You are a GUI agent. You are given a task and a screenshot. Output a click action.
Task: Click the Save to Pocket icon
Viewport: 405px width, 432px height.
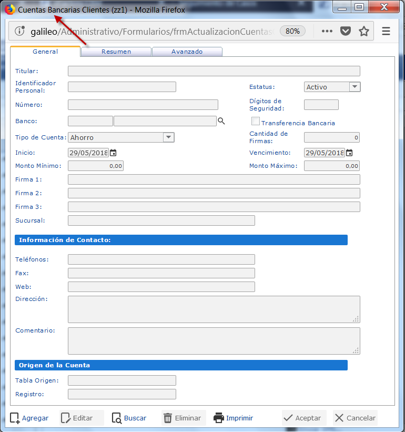tap(345, 31)
